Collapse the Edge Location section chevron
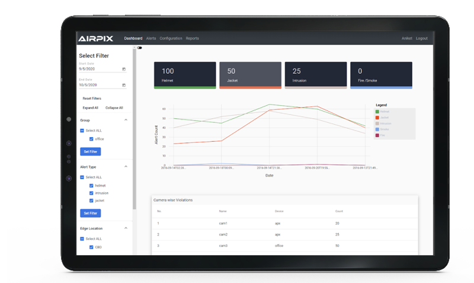 pos(126,228)
